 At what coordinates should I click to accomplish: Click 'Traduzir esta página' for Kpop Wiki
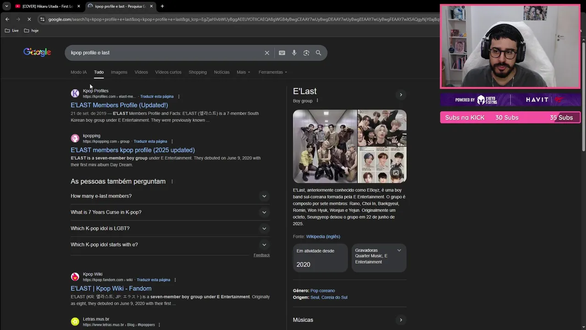tap(153, 280)
